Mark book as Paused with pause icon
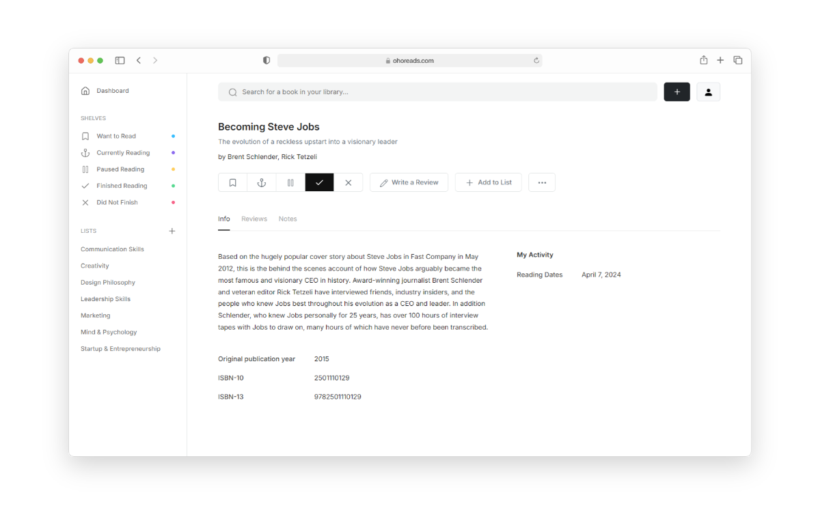 pos(290,182)
